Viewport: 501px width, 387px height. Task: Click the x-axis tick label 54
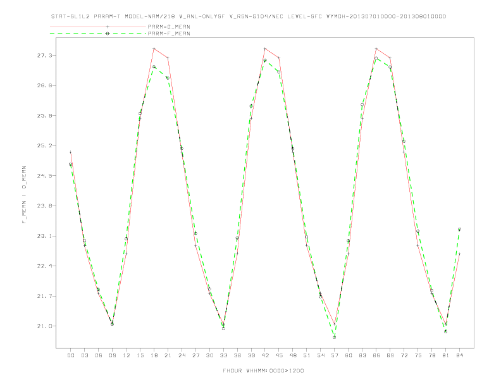click(x=321, y=355)
